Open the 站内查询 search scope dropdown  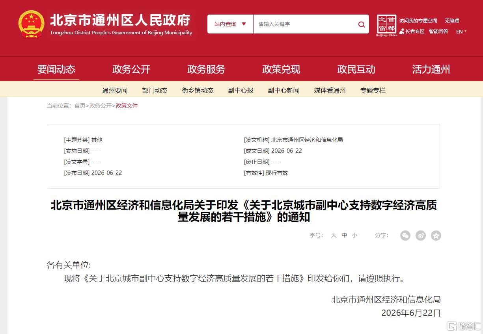point(230,24)
